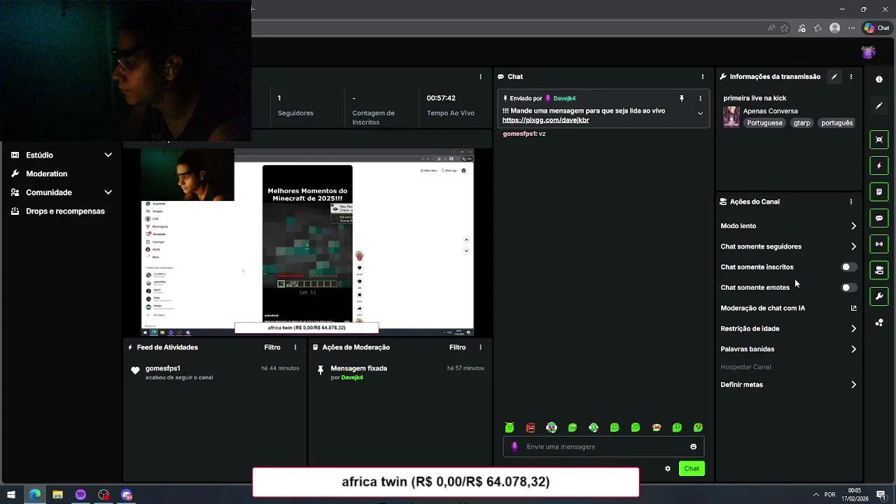Image resolution: width=896 pixels, height=504 pixels.
Task: Click the stream preview thumbnail
Action: 307,242
